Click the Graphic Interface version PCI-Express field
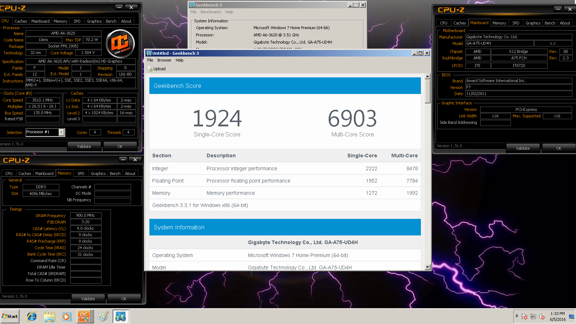The width and height of the screenshot is (576, 324). (526, 109)
